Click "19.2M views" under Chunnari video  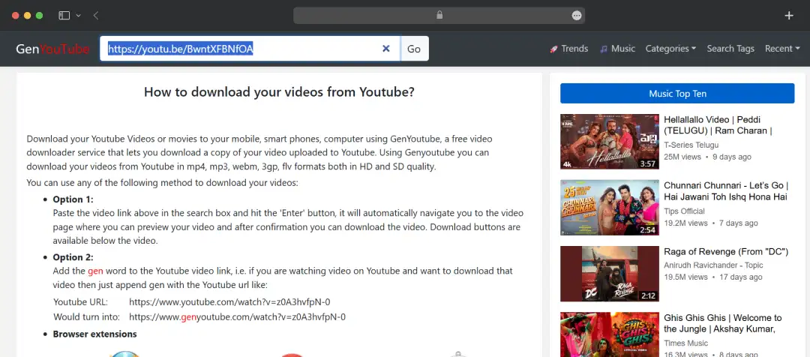[x=685, y=223]
